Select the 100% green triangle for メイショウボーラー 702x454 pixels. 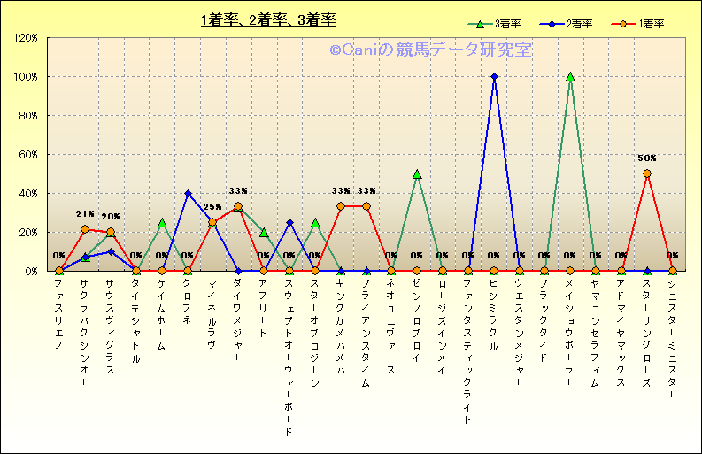pos(570,77)
